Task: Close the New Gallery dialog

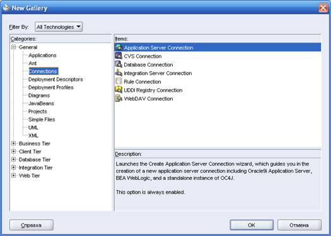Action: point(323,8)
